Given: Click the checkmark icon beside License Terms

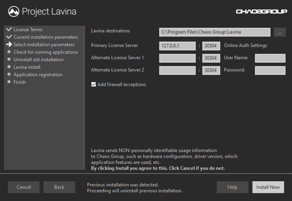Looking at the screenshot, I should point(9,29).
